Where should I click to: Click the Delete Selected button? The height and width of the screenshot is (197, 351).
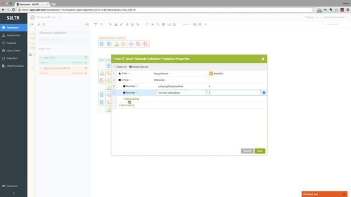pyautogui.click(x=139, y=67)
